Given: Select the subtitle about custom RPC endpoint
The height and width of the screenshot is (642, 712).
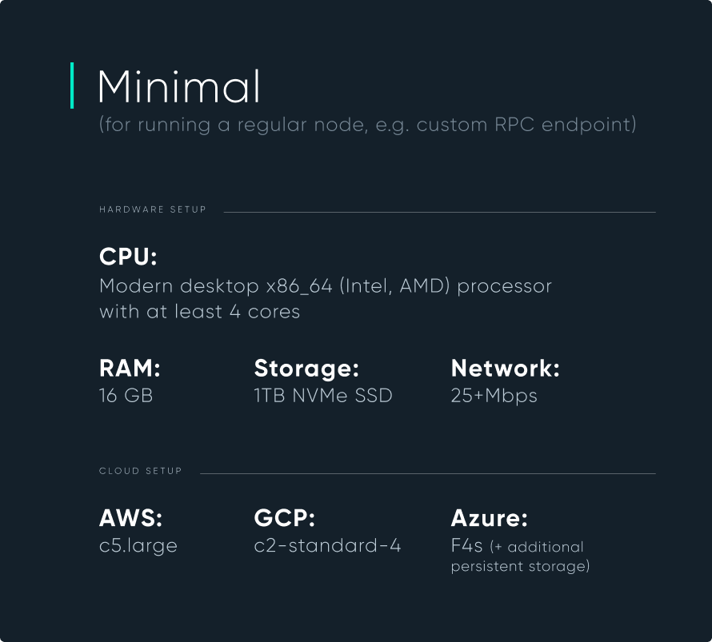Looking at the screenshot, I should pyautogui.click(x=368, y=125).
